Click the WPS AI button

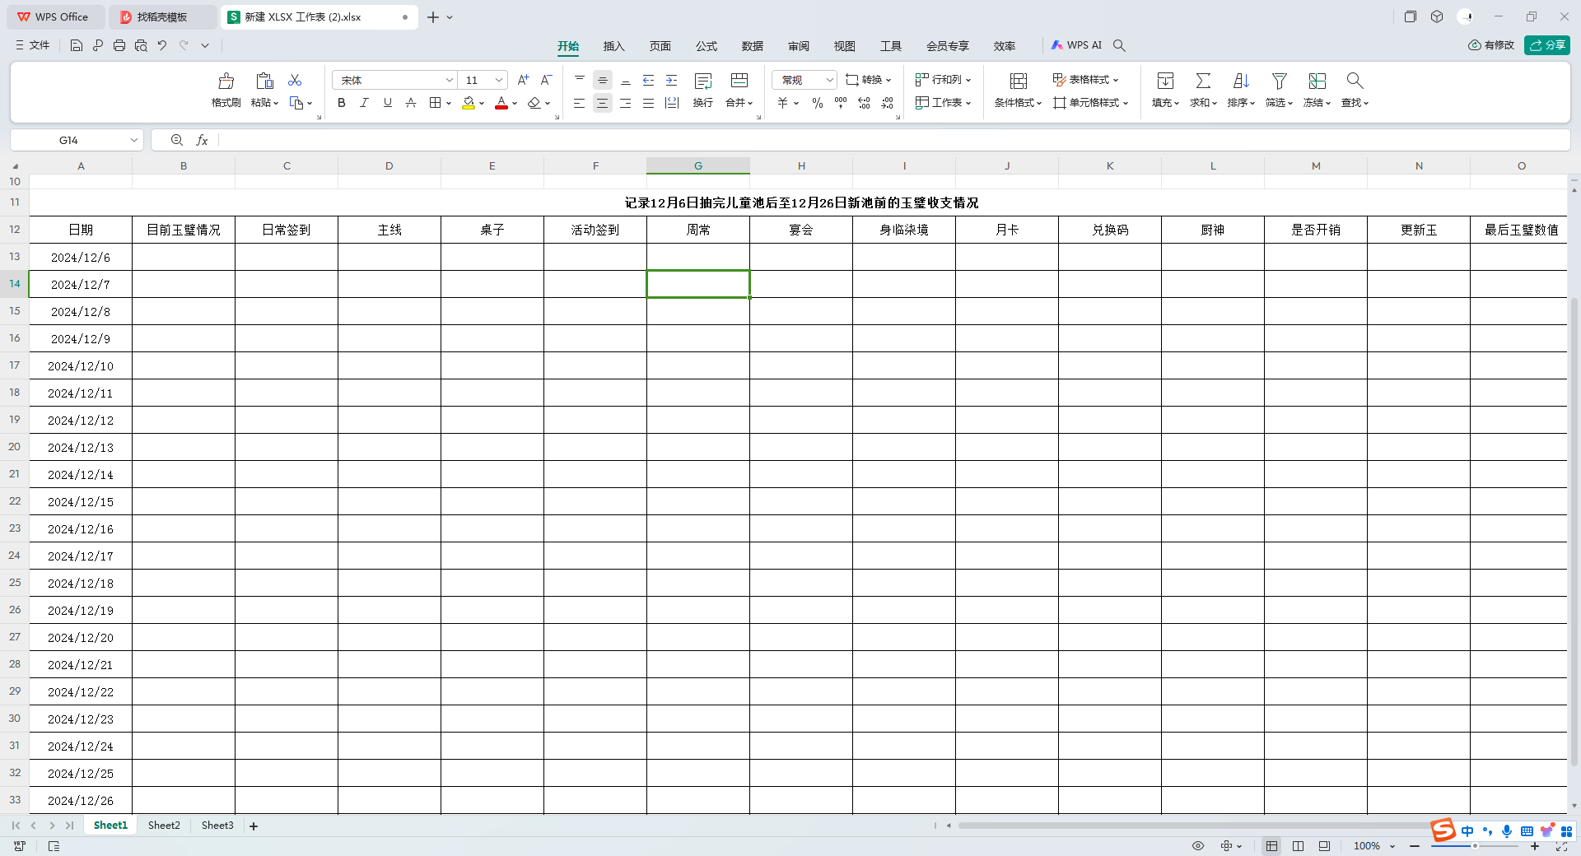1076,45
